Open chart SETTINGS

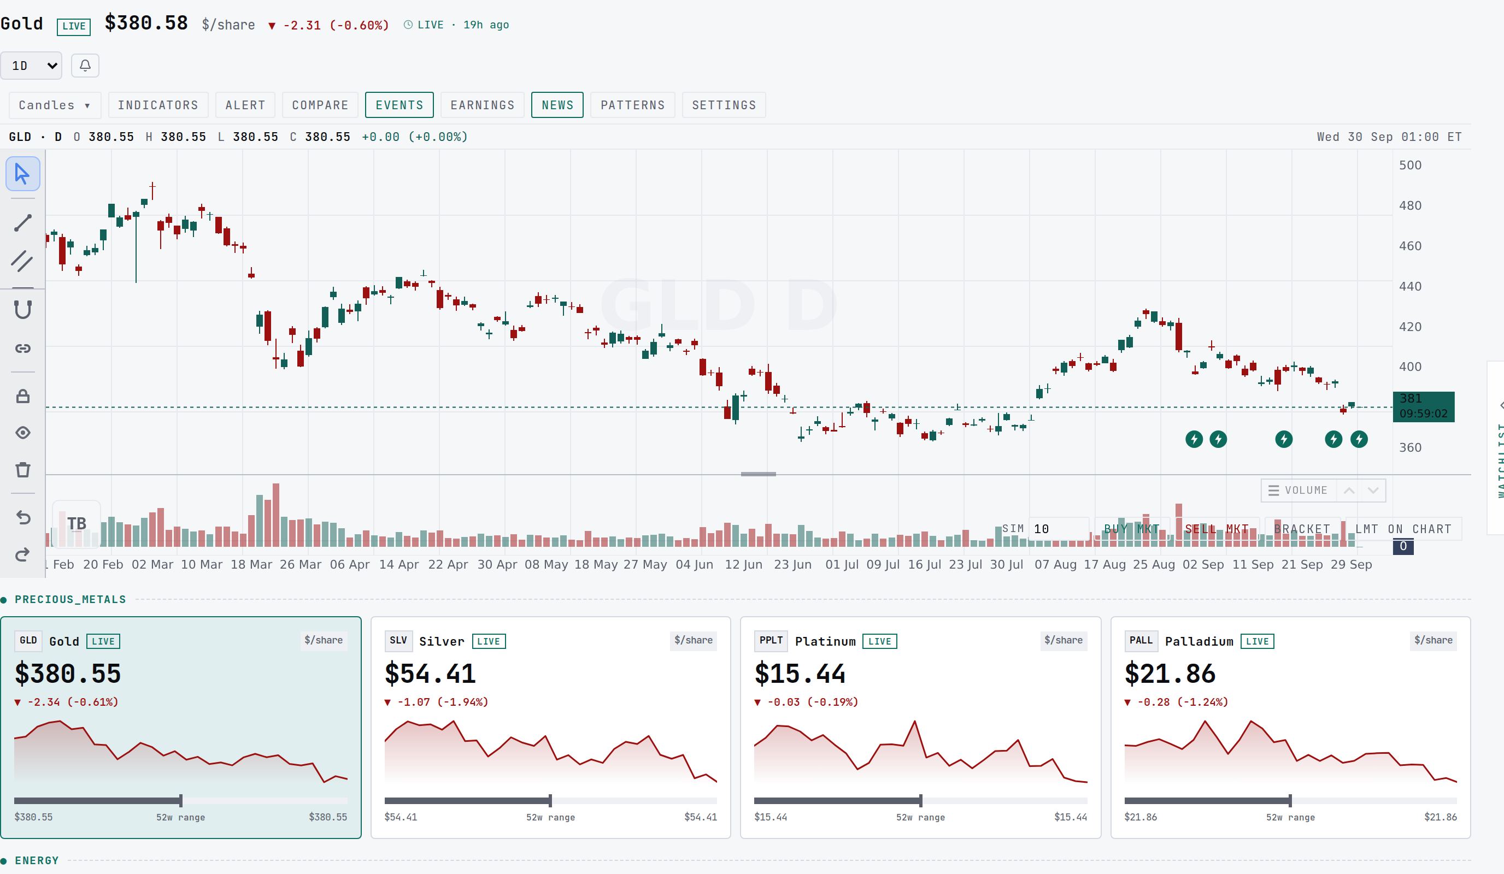click(x=724, y=105)
